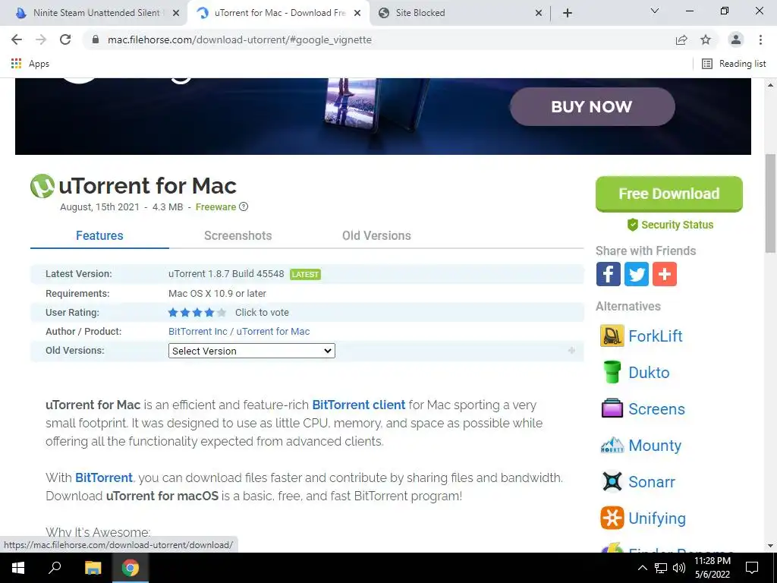This screenshot has height=583, width=777.
Task: Open the Freeware license link
Action: tap(215, 206)
